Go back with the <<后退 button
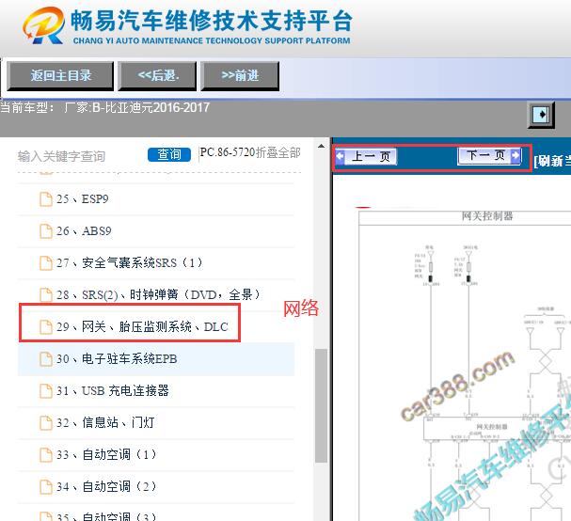The height and width of the screenshot is (521, 571). click(157, 76)
